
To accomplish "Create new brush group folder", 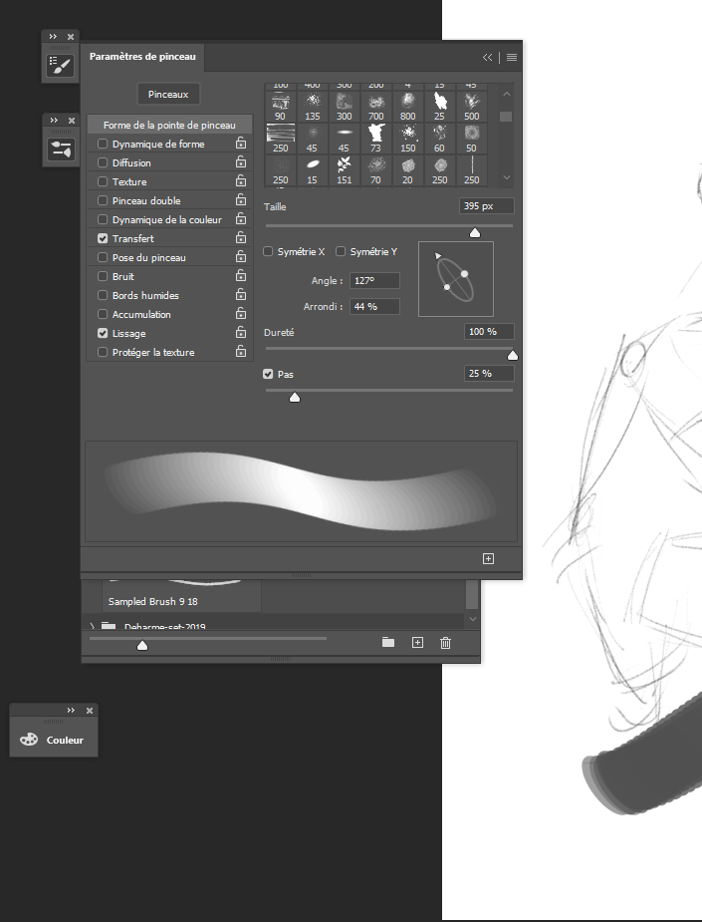I will click(x=388, y=642).
